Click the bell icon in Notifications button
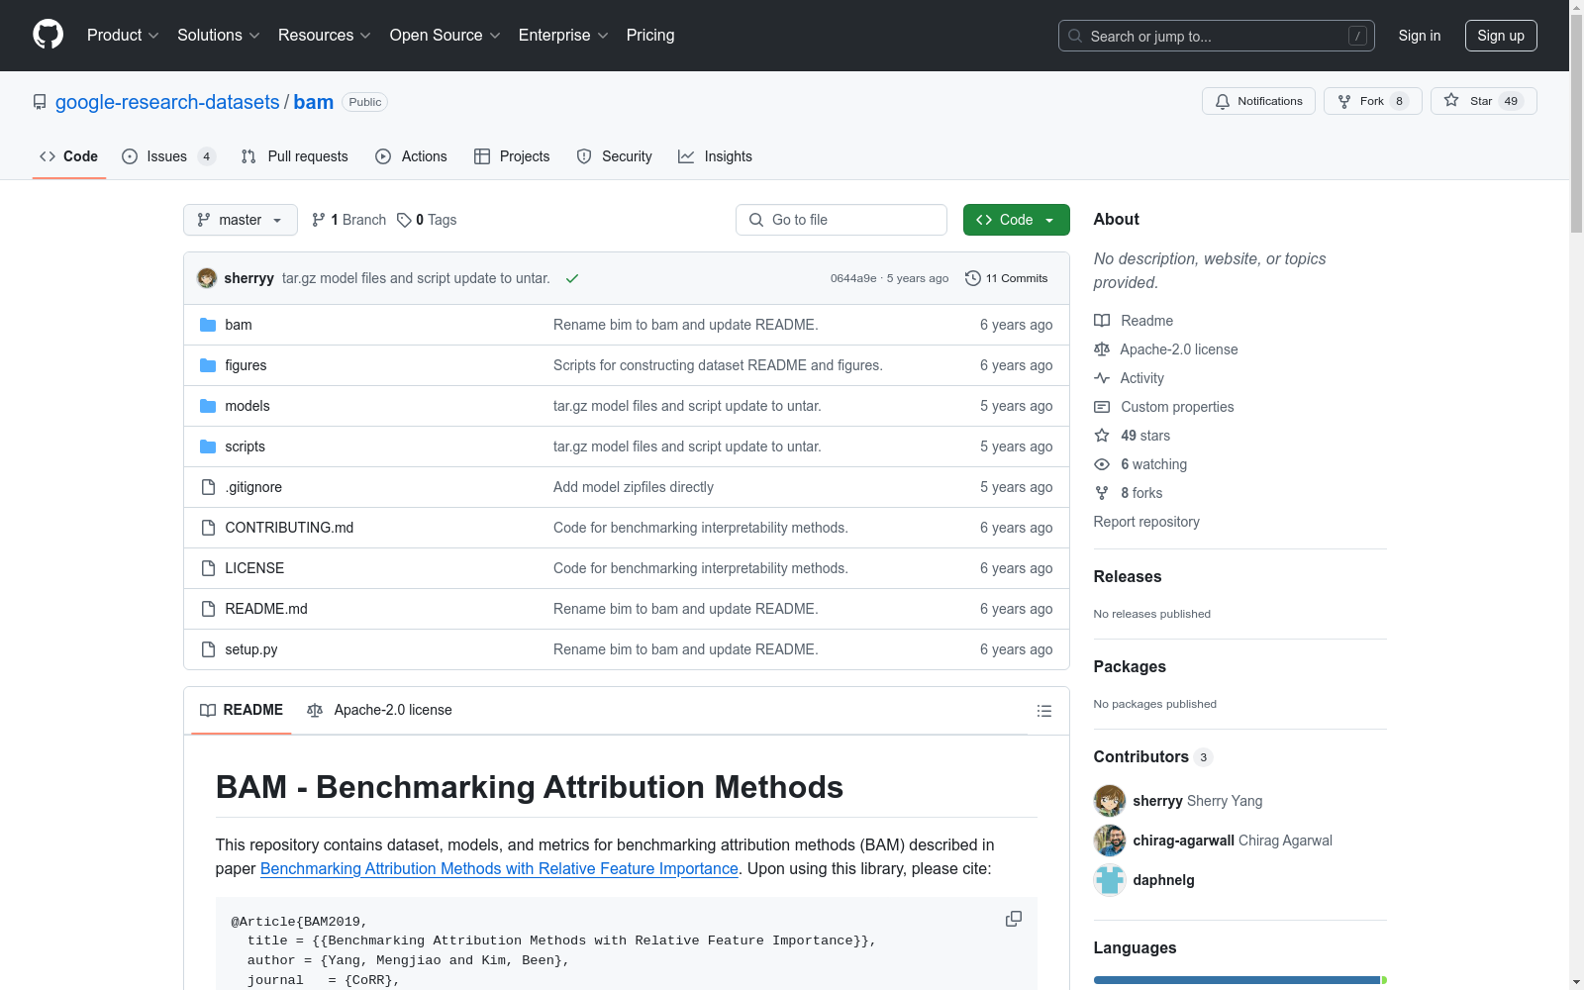 click(x=1223, y=101)
